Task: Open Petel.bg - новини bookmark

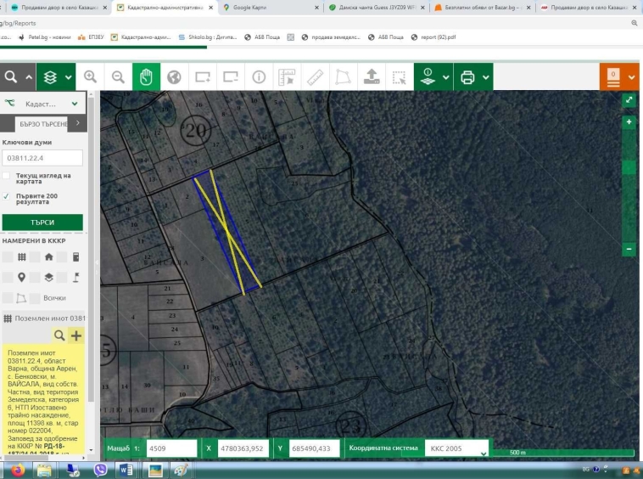Action: pos(45,37)
